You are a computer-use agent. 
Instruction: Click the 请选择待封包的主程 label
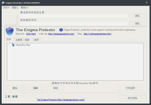coord(32,12)
